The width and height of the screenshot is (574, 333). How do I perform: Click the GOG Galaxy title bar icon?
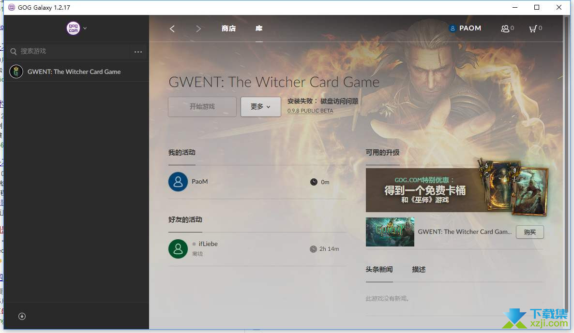pos(11,7)
